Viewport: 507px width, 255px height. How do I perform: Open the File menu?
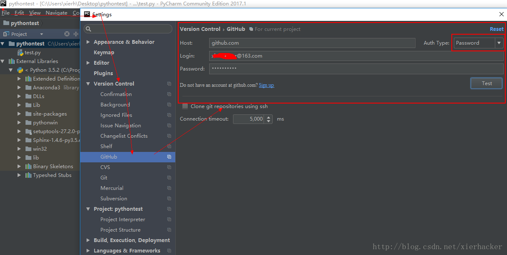tap(5, 13)
